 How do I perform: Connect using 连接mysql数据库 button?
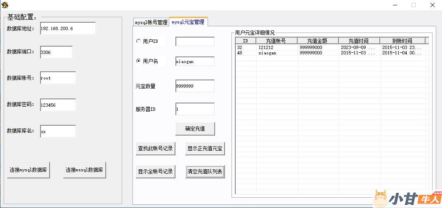[x=28, y=170]
